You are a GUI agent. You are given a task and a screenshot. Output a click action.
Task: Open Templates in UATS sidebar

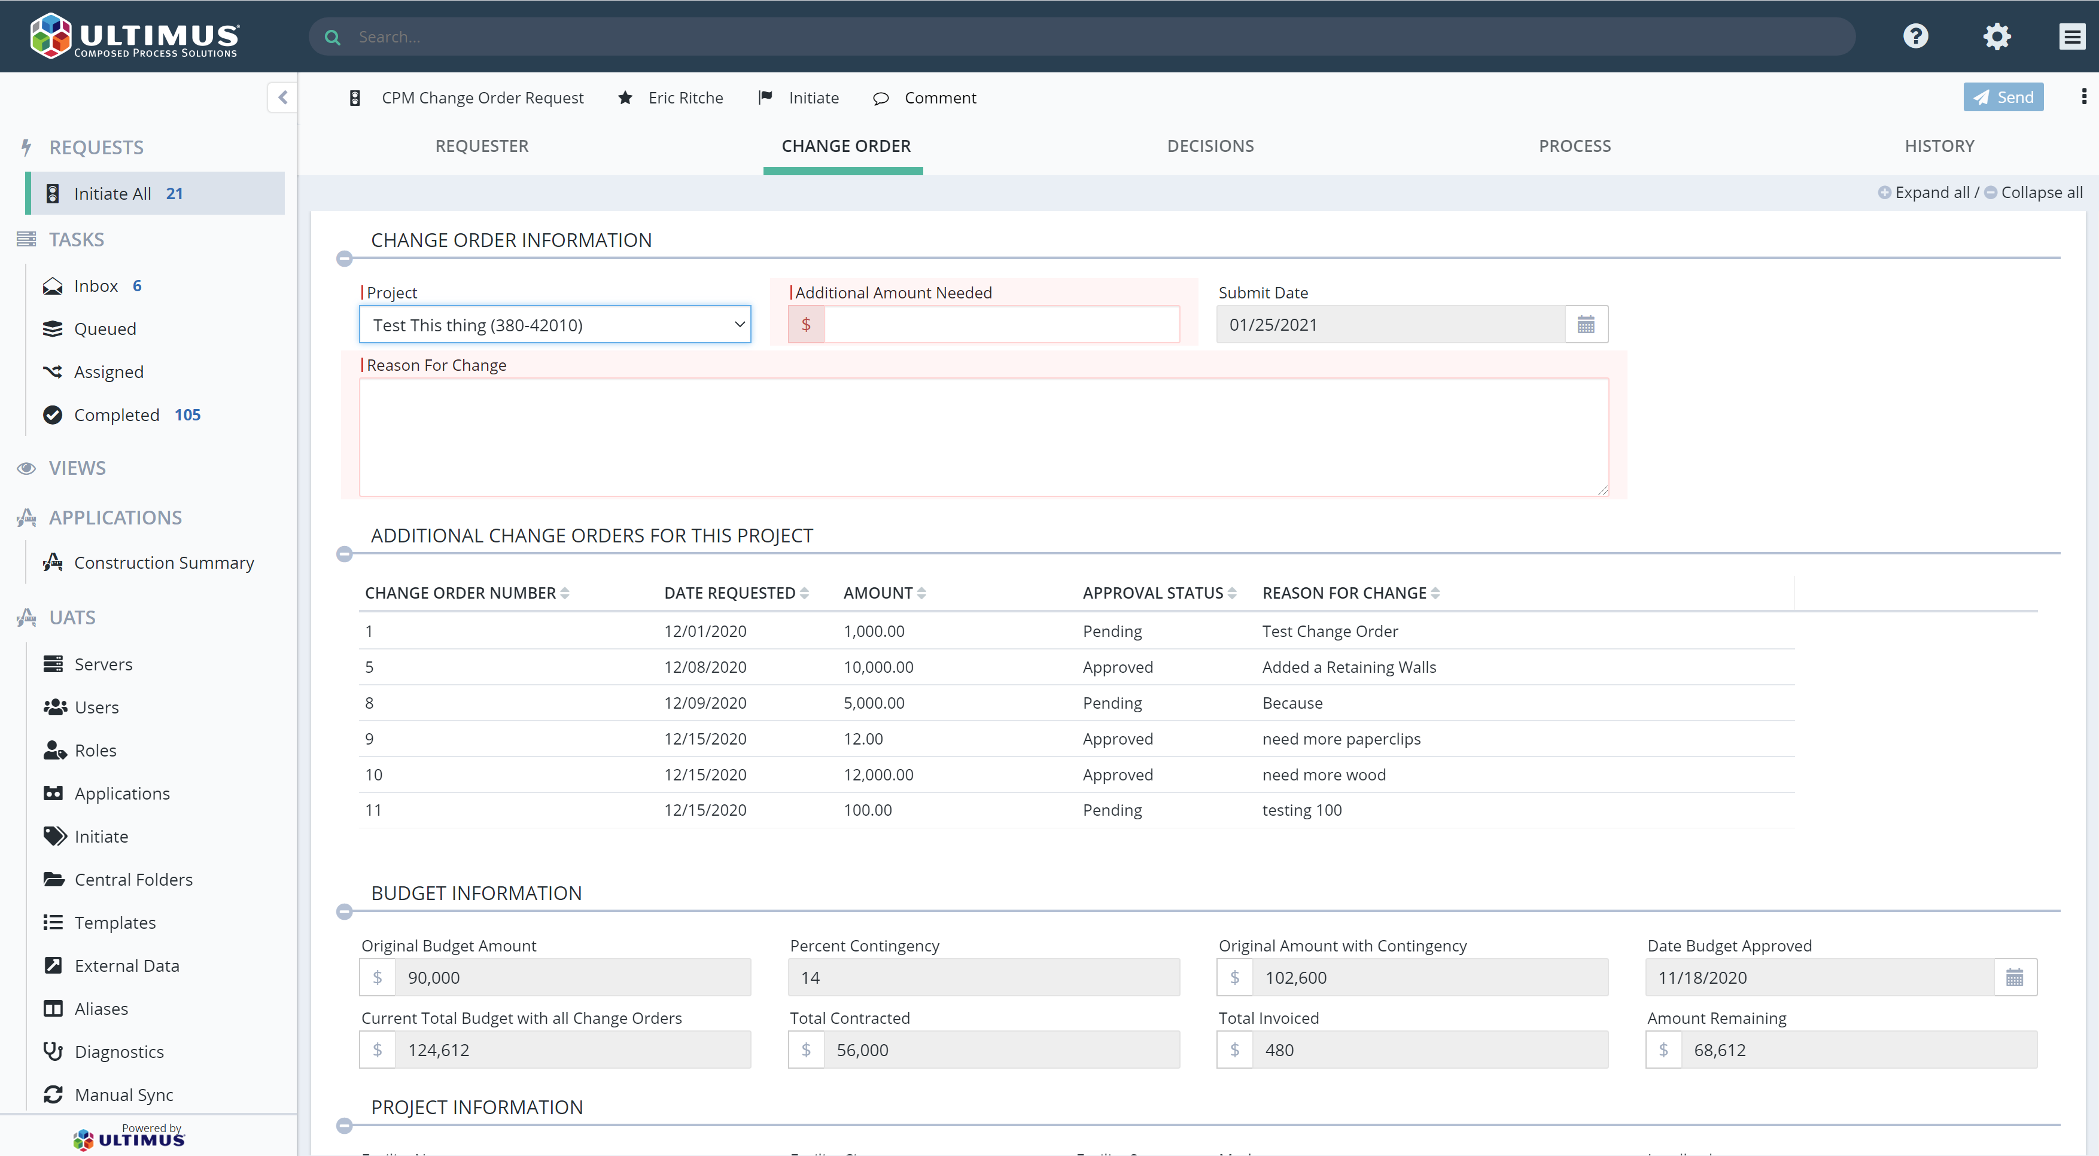(x=115, y=923)
